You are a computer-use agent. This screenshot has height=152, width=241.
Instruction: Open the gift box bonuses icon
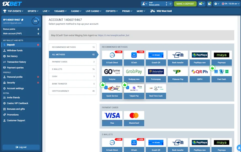[x=209, y=4]
